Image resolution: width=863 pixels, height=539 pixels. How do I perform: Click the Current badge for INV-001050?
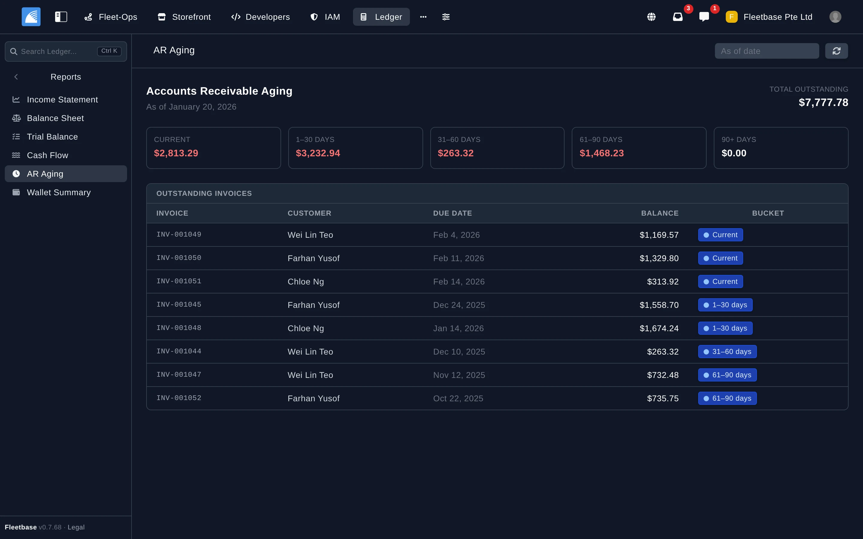[720, 258]
